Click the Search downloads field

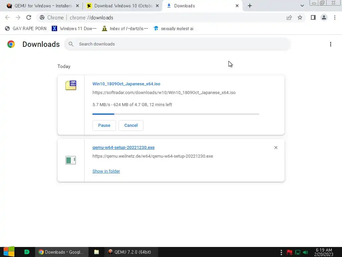click(178, 44)
